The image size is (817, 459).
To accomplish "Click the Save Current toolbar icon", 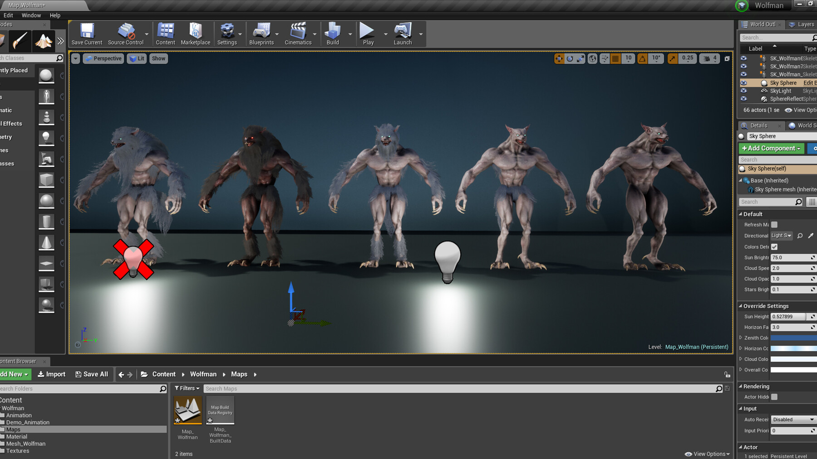I will click(x=87, y=34).
